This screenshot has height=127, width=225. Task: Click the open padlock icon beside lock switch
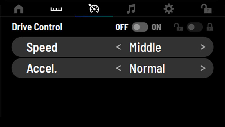[x=179, y=27]
